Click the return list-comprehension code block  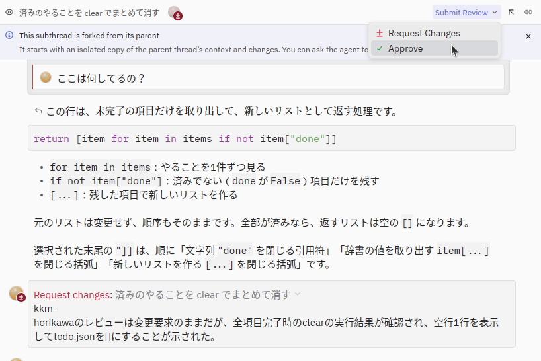[x=272, y=138]
